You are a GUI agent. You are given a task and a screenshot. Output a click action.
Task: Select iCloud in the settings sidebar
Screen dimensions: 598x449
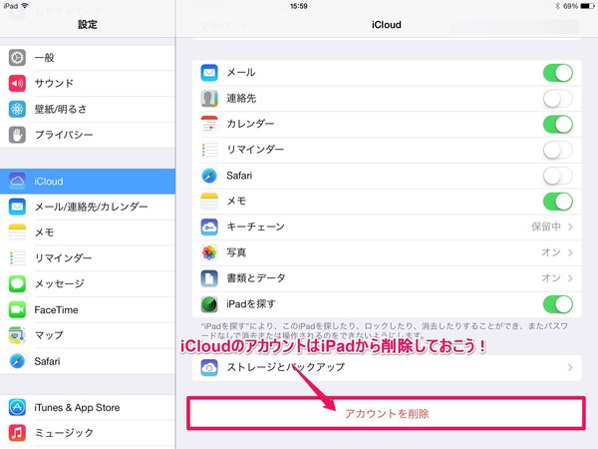click(88, 181)
